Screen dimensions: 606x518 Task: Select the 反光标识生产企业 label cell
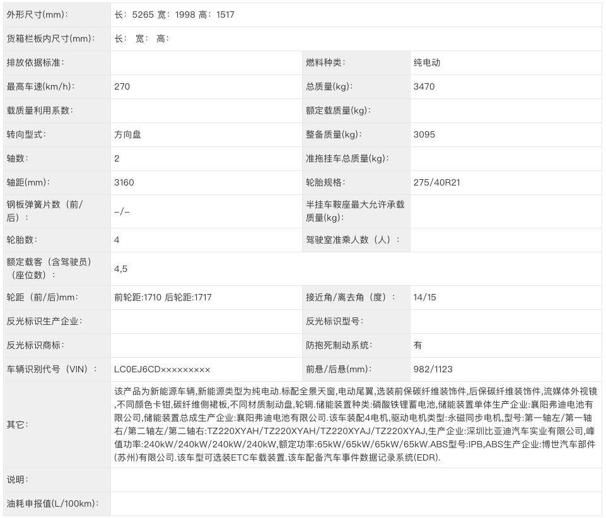point(44,321)
